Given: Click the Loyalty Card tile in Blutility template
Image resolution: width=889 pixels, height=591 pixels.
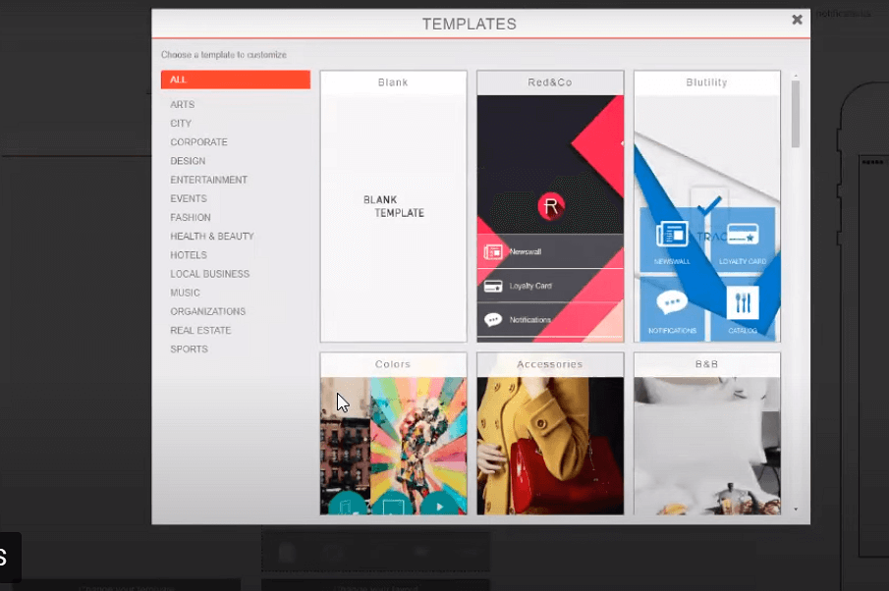Looking at the screenshot, I should [x=743, y=237].
